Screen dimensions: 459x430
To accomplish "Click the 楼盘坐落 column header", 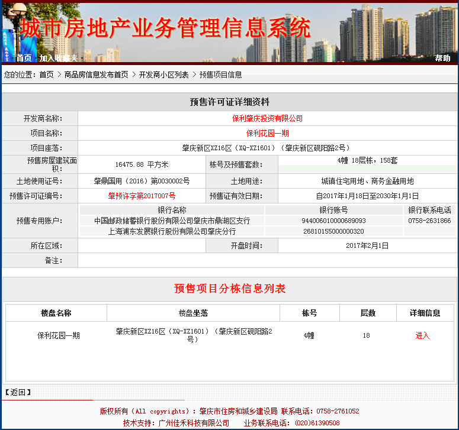I will coord(193,313).
